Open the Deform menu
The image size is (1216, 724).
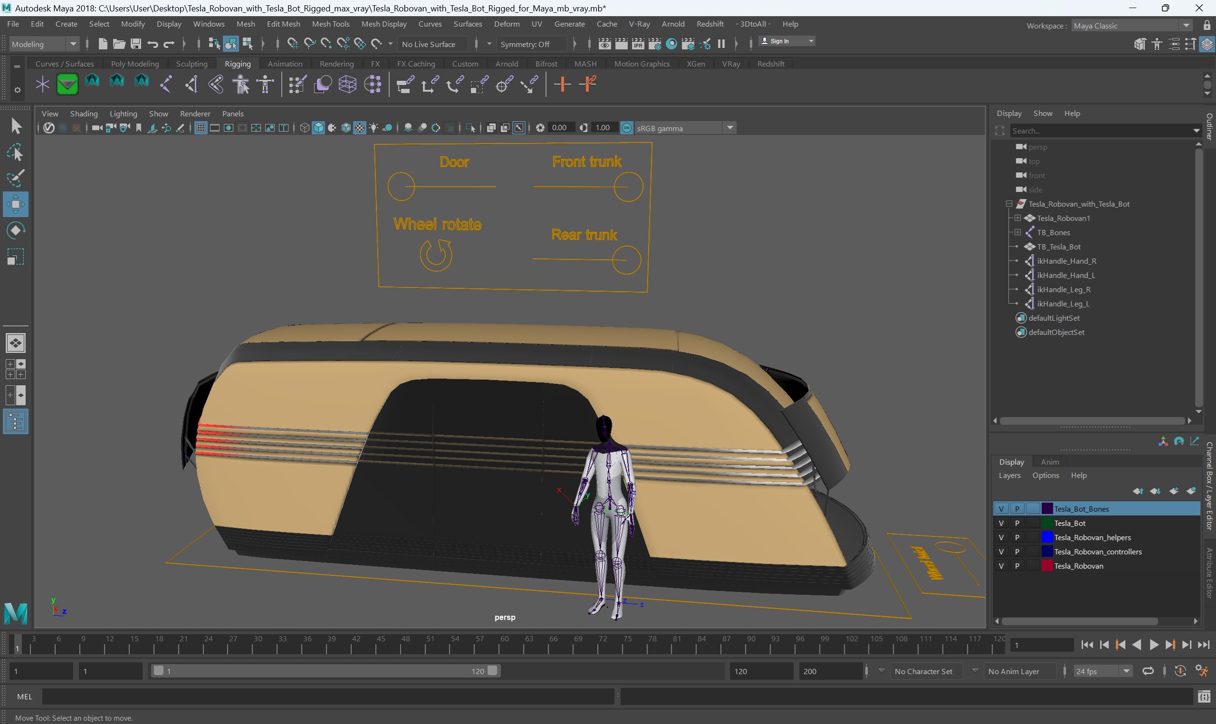(507, 24)
